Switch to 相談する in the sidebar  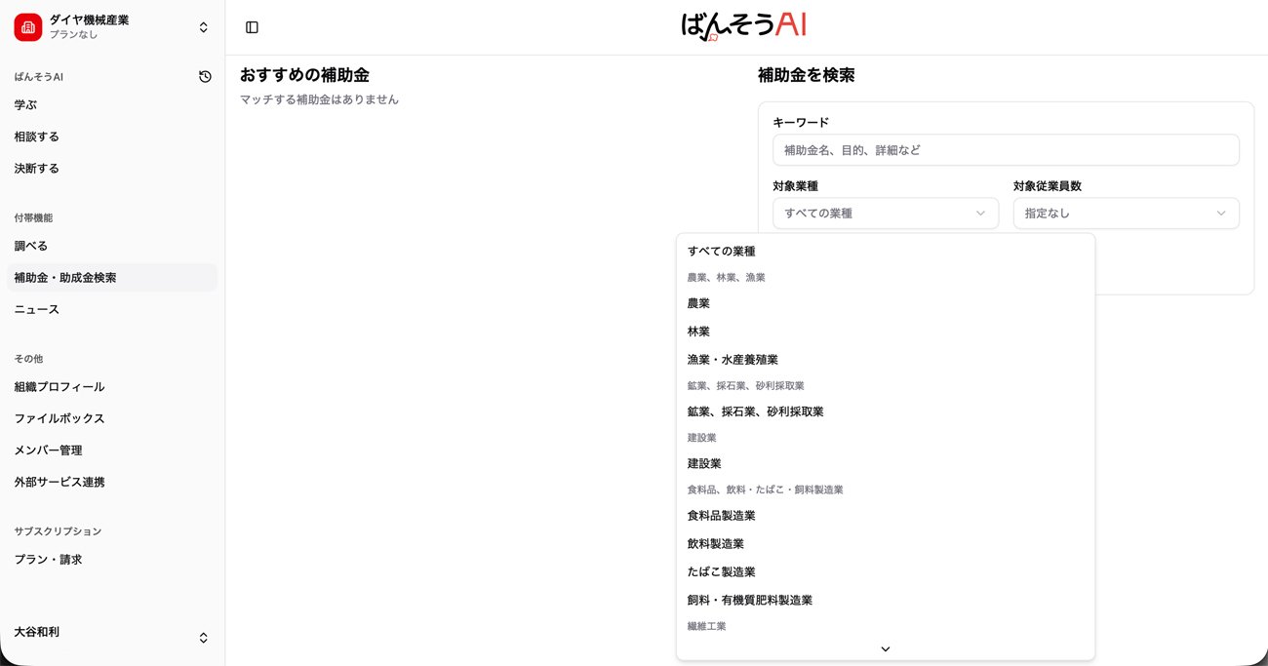[36, 136]
